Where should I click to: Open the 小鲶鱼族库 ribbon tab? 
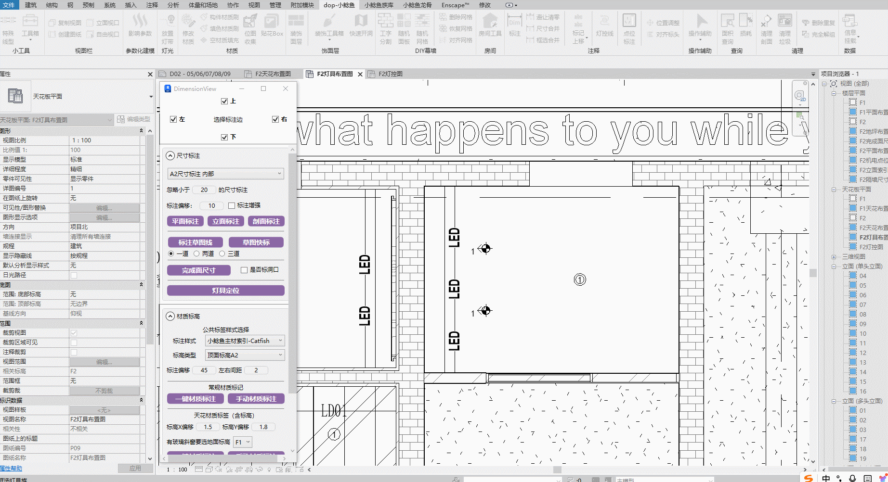379,5
